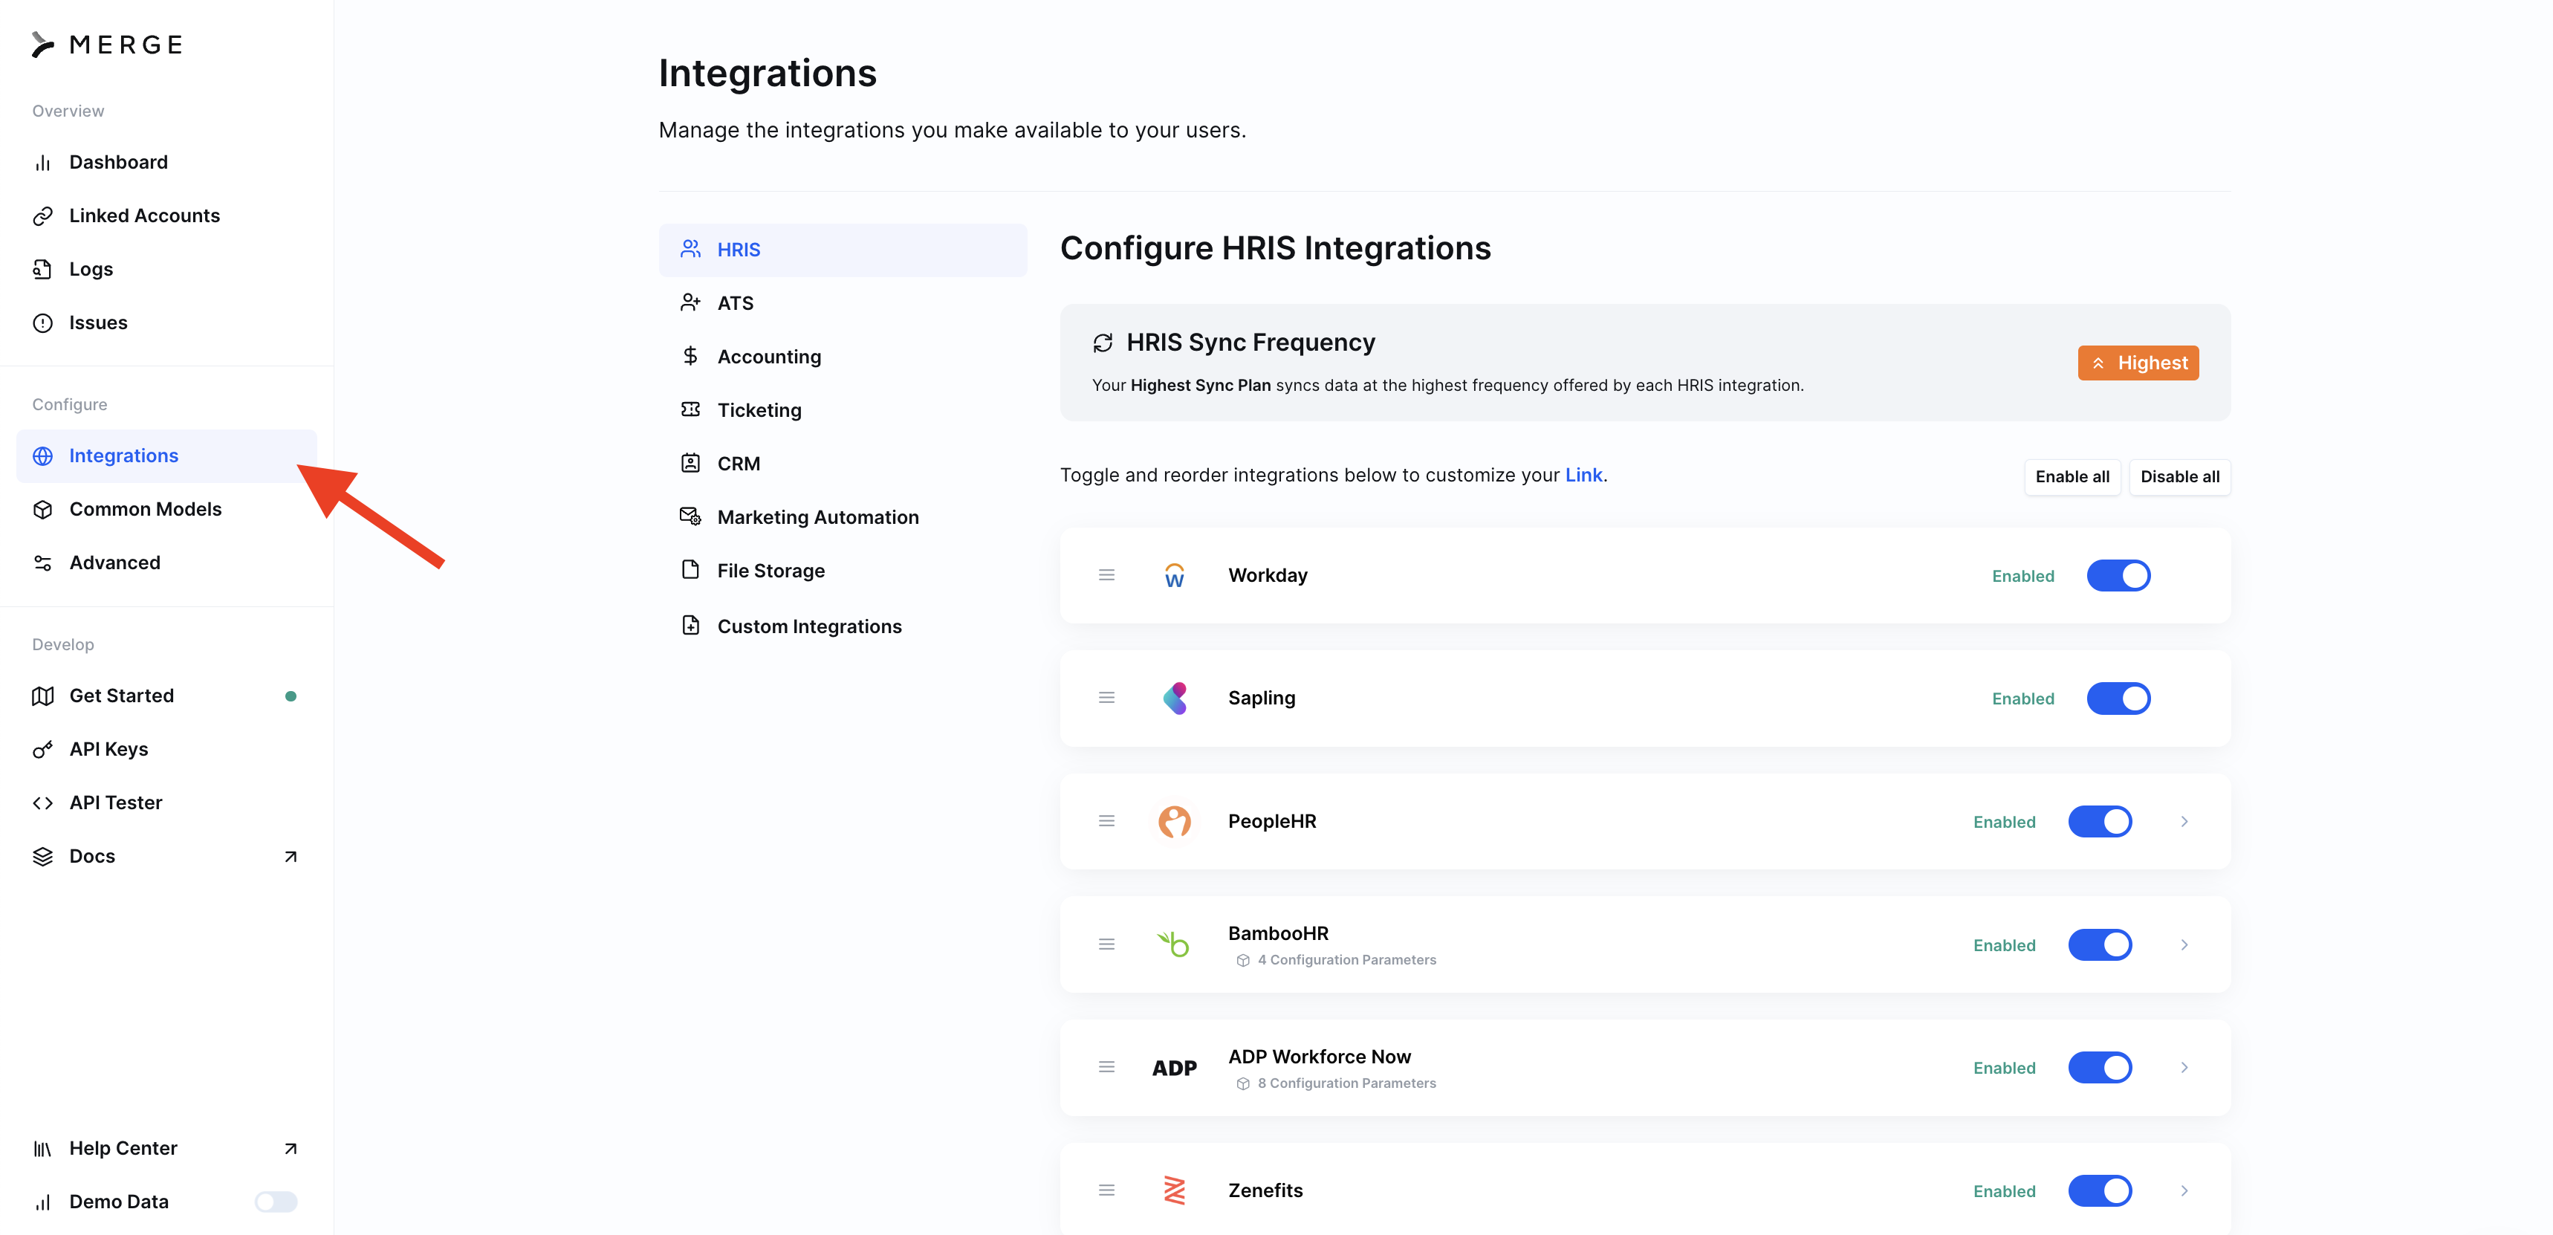
Task: Enable the Demo Data toggle
Action: (276, 1202)
